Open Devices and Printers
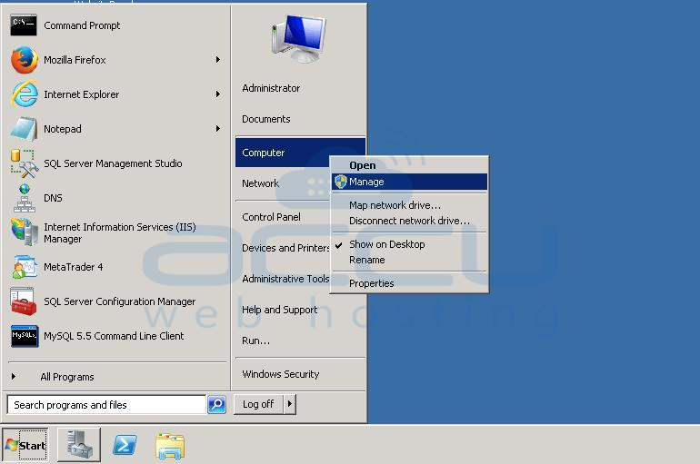700x464 pixels. [x=285, y=248]
